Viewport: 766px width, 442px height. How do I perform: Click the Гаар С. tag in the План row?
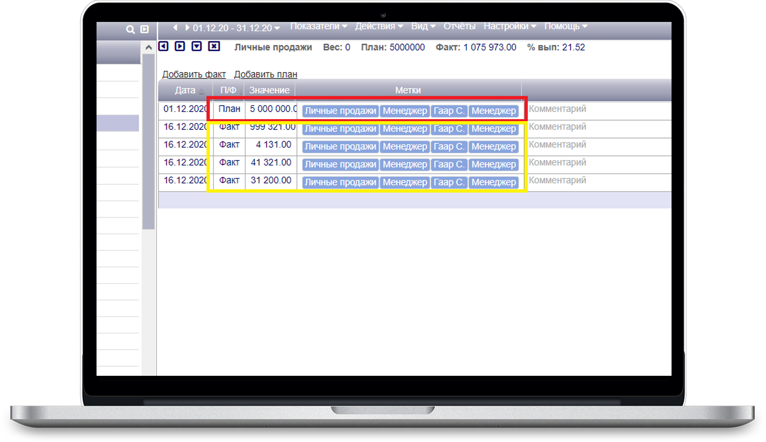point(449,111)
